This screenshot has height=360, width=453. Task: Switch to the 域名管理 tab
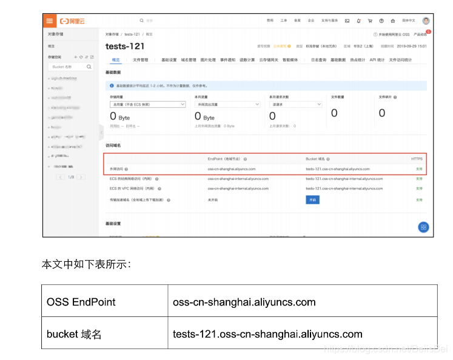coord(189,60)
